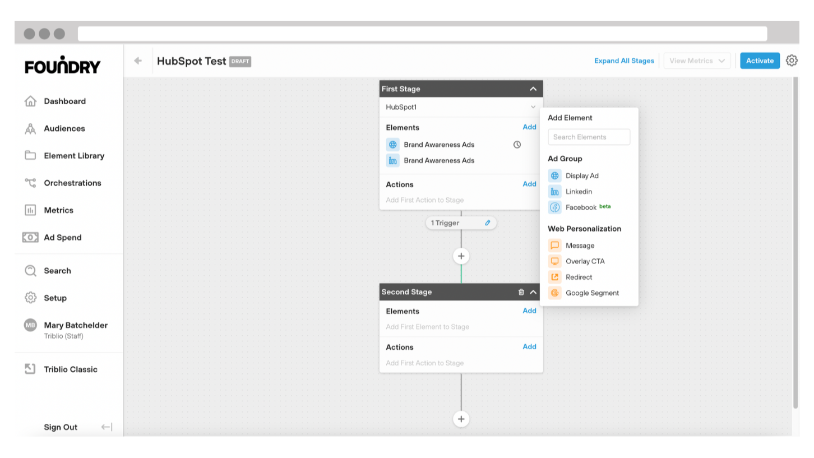The image size is (814, 458).
Task: Pick the Facebook beta element icon
Action: [x=554, y=207]
